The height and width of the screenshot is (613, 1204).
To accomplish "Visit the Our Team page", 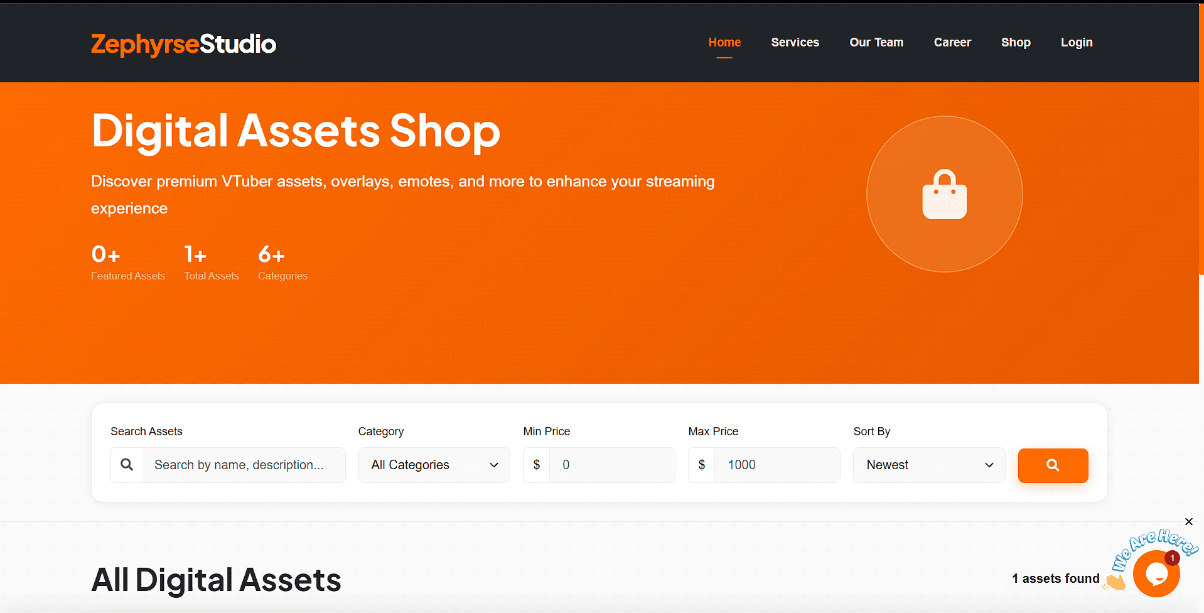I will click(876, 42).
